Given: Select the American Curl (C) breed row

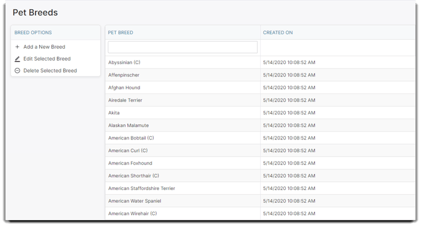Looking at the screenshot, I should tap(260, 150).
